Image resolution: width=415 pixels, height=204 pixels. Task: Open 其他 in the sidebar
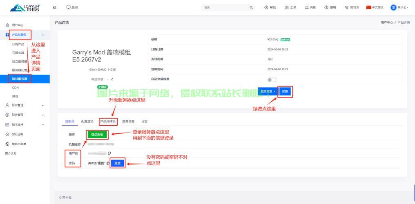click(15, 96)
